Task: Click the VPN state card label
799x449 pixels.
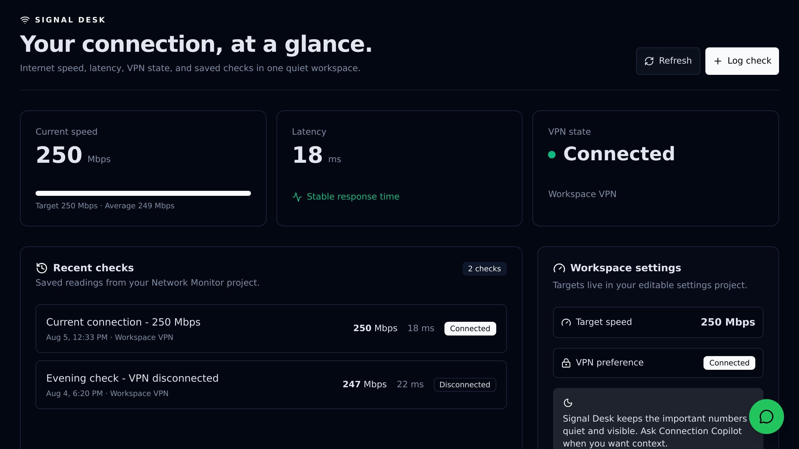Action: click(x=569, y=132)
